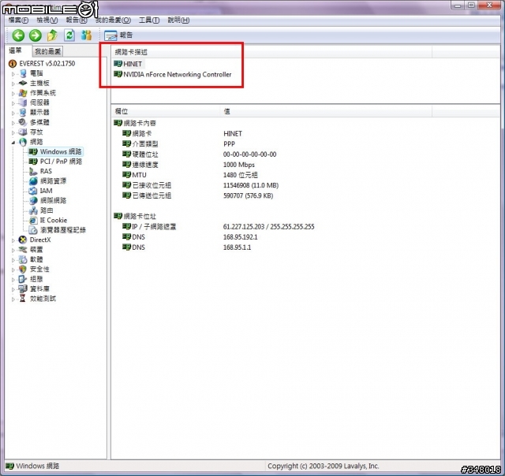Expand the 伺服器 tree node
The height and width of the screenshot is (476, 505).
point(13,103)
